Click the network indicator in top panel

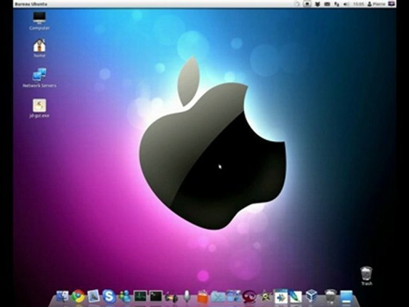tap(337, 4)
